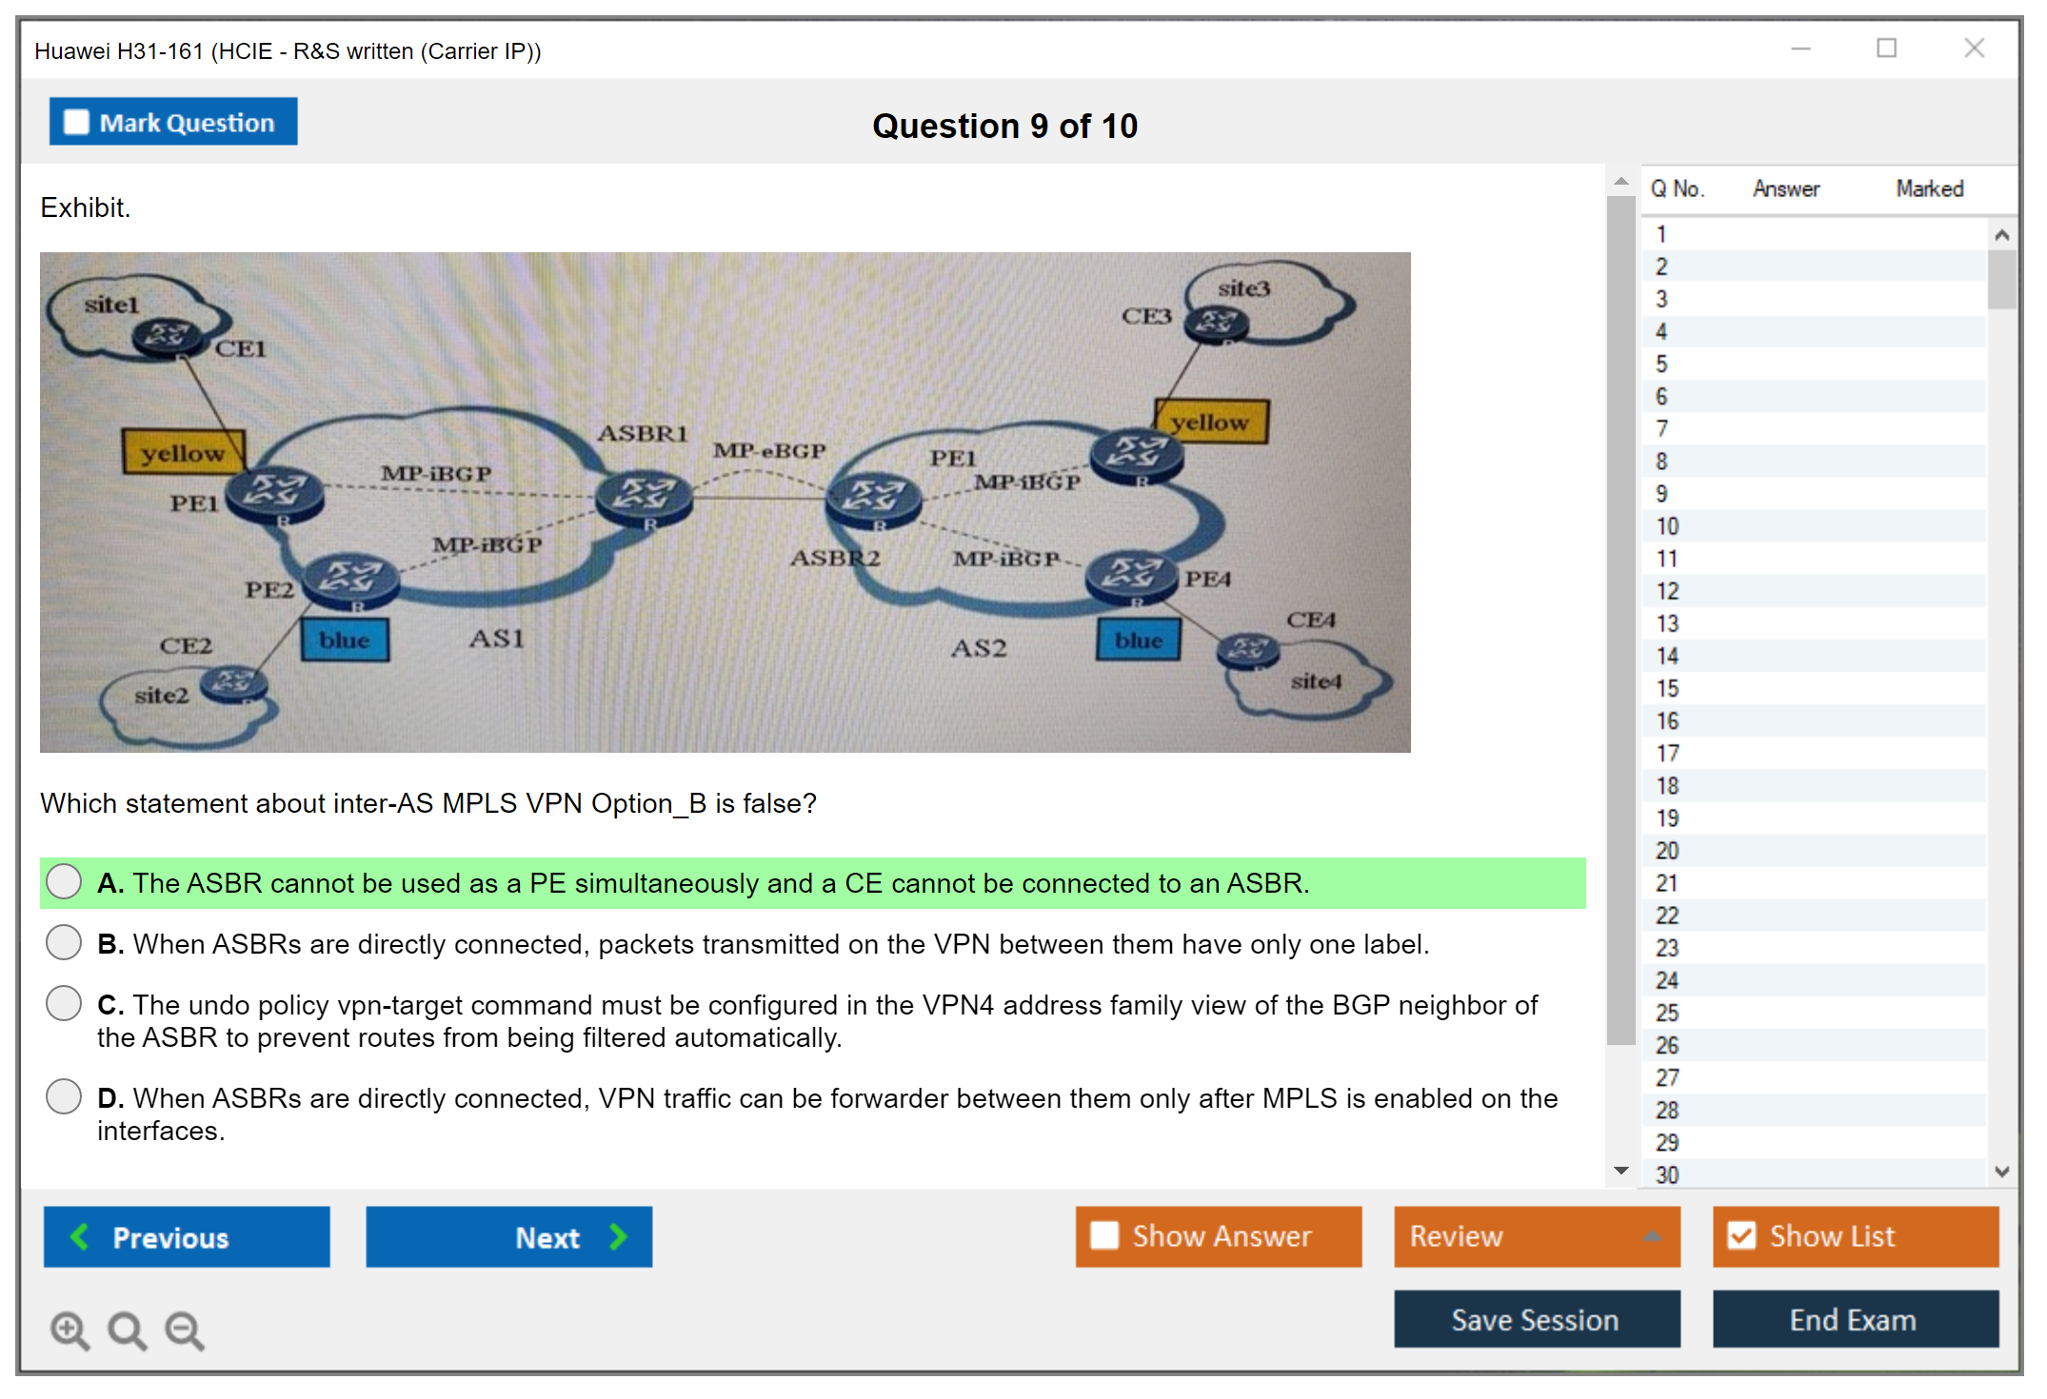Click the question pane scroll-down arrow
The height and width of the screenshot is (1399, 2047).
1621,1171
